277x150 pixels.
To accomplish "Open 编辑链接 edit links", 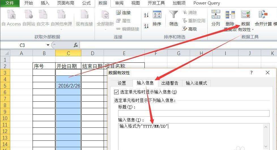I will (x=127, y=29).
